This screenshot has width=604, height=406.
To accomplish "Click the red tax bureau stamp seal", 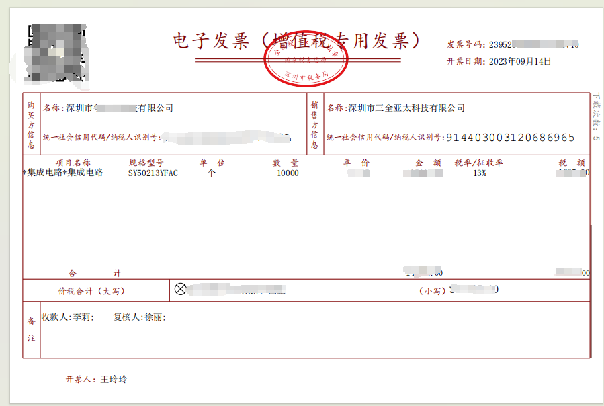I will click(306, 58).
